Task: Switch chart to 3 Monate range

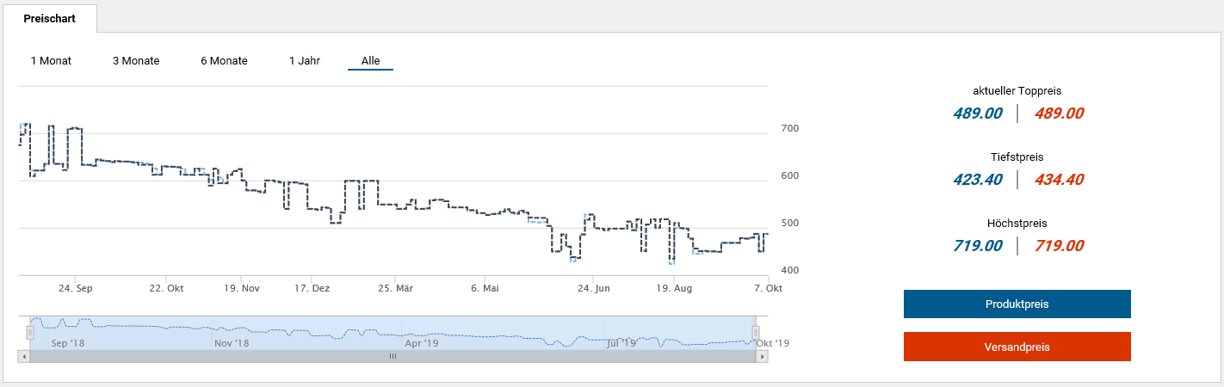Action: coord(136,61)
